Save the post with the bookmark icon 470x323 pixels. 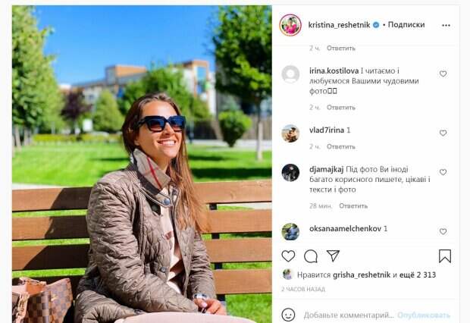click(445, 256)
